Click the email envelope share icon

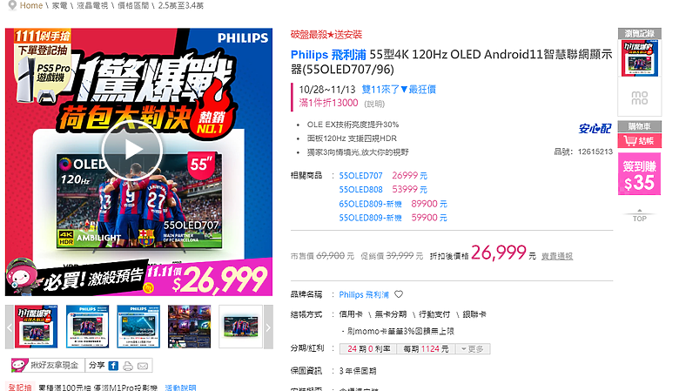pos(143,367)
